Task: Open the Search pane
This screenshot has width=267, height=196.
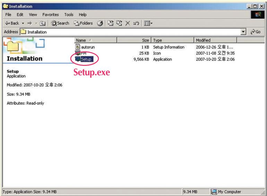Action: [60, 23]
